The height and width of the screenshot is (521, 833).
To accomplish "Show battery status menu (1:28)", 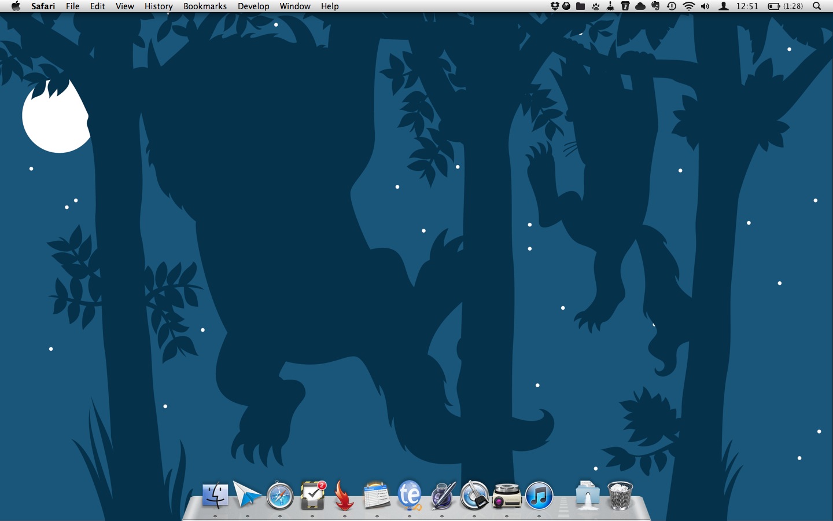I will [x=785, y=6].
